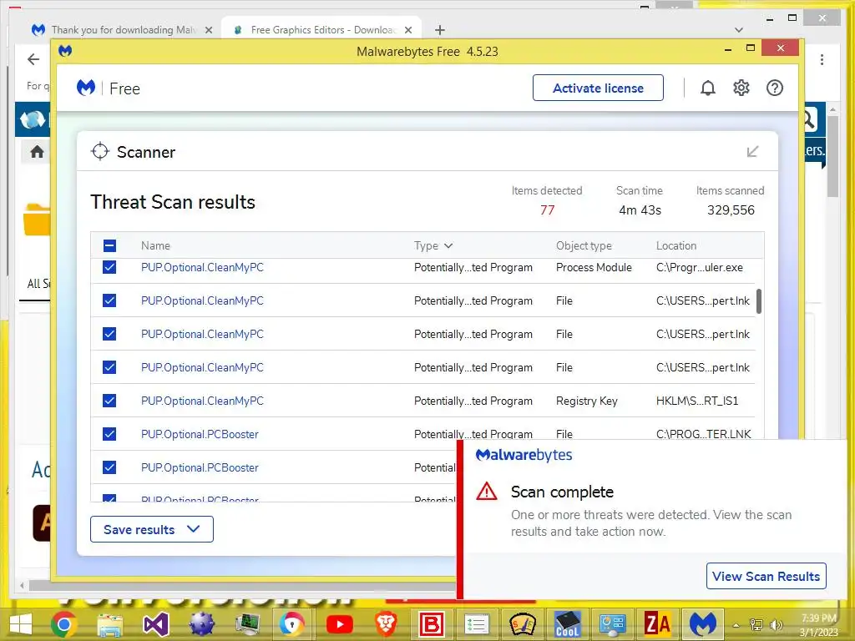Expand the Save results dropdown arrow

point(194,529)
